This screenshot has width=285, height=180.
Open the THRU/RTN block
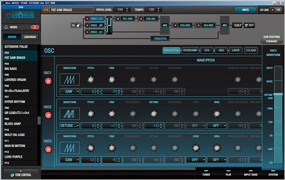point(160,39)
